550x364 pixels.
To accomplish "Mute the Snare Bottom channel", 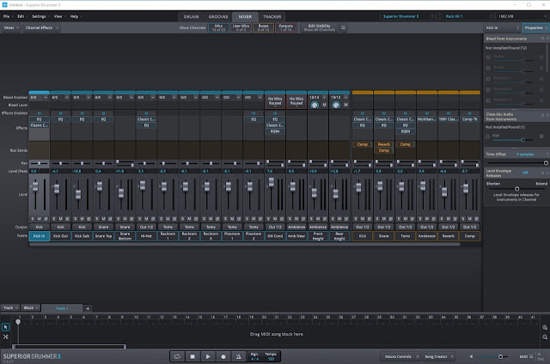I will (125, 219).
